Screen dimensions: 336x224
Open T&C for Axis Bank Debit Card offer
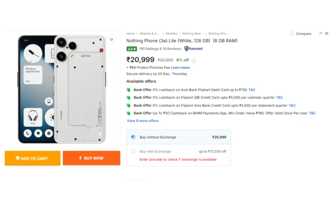(x=252, y=90)
